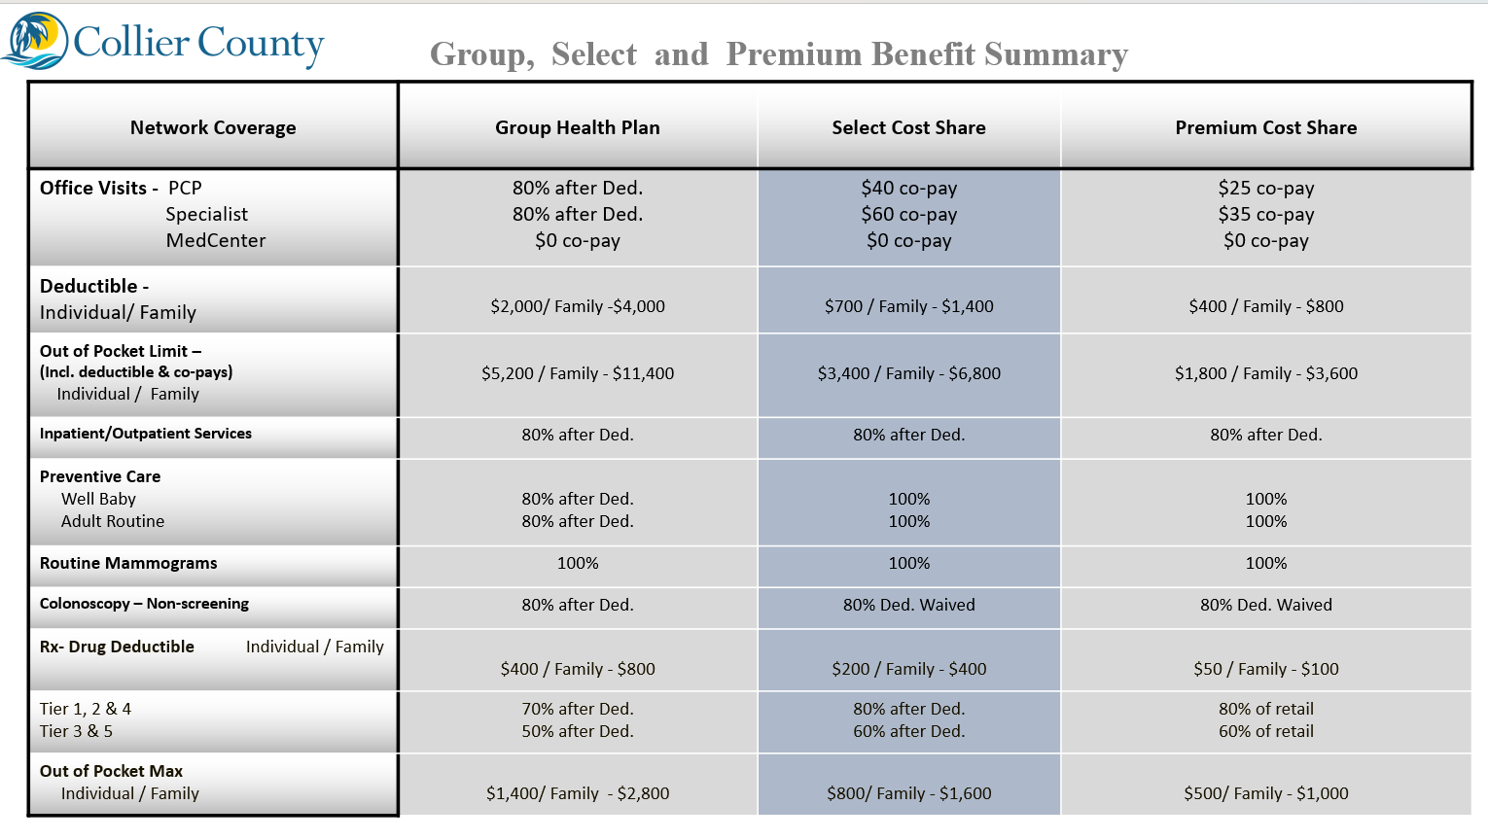Click the $400 / Family - $800 Premium deductible
The height and width of the screenshot is (840, 1488).
(x=1265, y=306)
